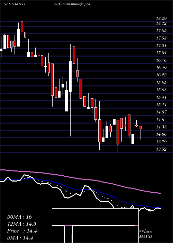This screenshot has width=173, height=243.
Task: Click the 13.52 bottom price label
Action: 161,149
